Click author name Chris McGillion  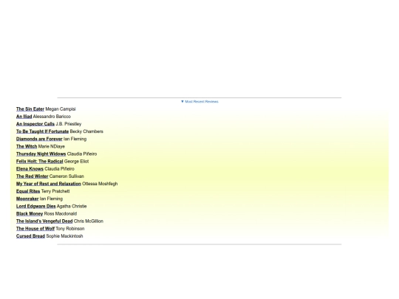89,221
